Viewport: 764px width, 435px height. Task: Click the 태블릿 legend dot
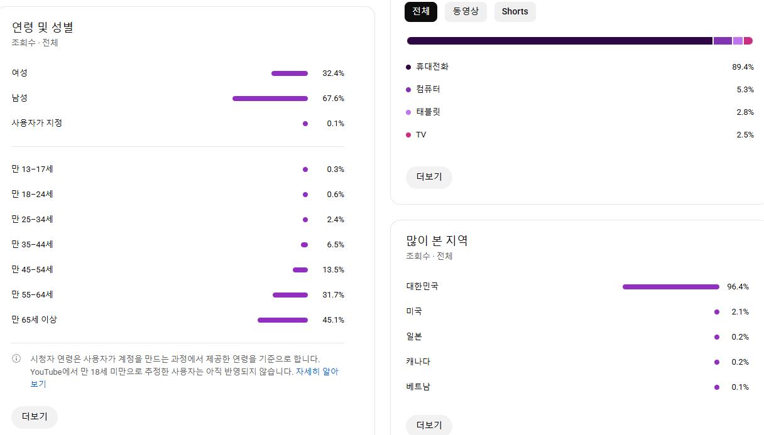[408, 112]
